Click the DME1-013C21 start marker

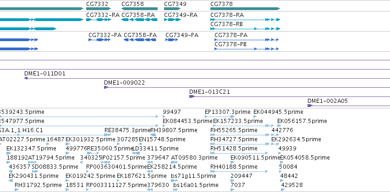tap(192, 96)
